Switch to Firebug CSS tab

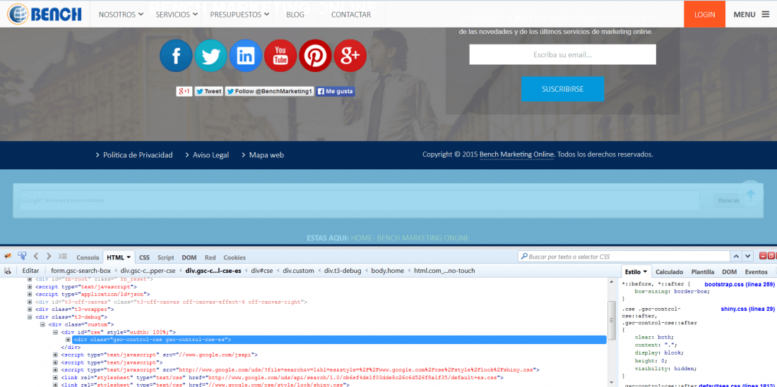(144, 257)
